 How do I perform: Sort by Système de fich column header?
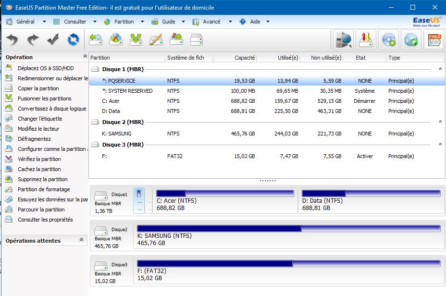(x=189, y=58)
